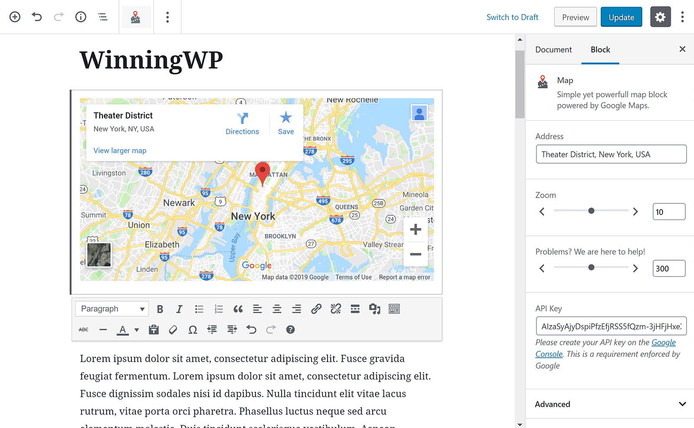Zoom in map with plus button
694x428 pixels.
tap(416, 229)
